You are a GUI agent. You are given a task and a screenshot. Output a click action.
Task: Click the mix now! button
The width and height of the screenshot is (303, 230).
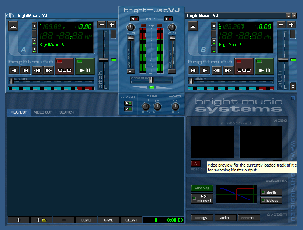tap(202, 199)
